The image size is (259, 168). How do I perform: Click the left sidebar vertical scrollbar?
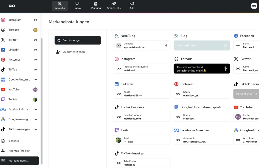42,101
